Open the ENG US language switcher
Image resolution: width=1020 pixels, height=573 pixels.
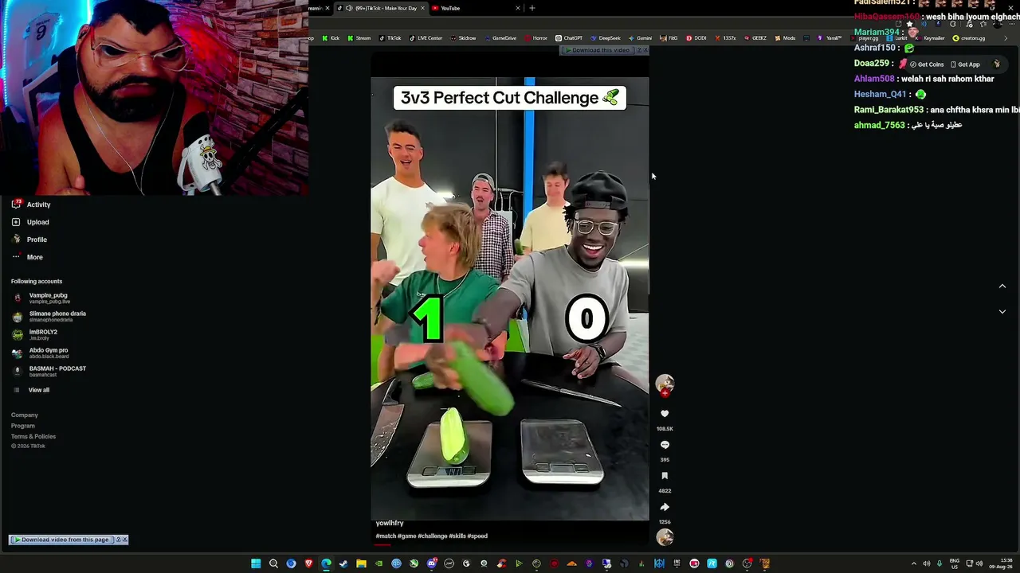tap(955, 564)
